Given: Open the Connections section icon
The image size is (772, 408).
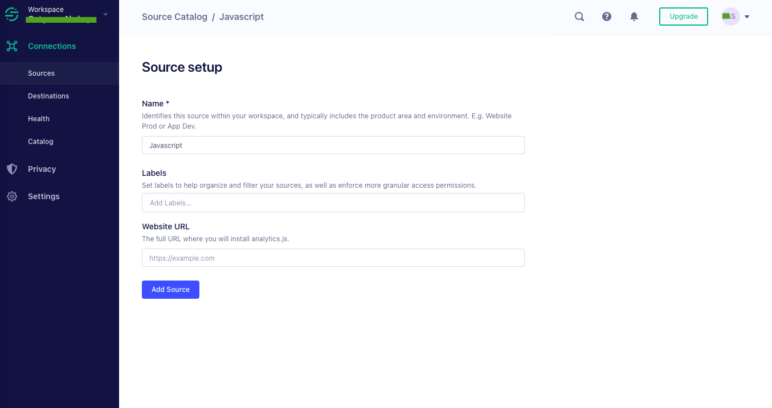Looking at the screenshot, I should [12, 46].
